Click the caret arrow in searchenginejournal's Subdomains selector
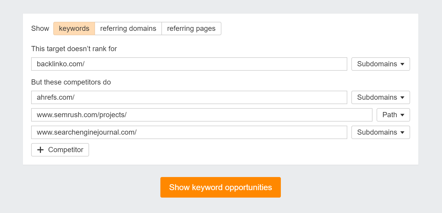 click(402, 133)
